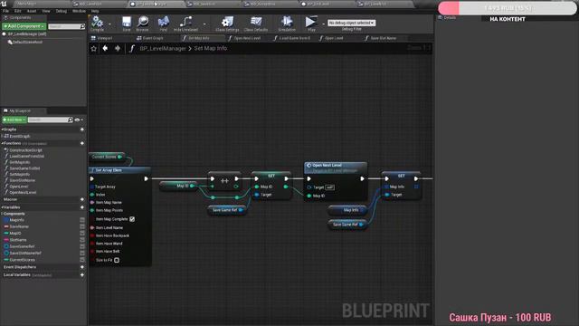Image resolution: width=579 pixels, height=326 pixels.
Task: Toggle visibility eye for SaveName variable
Action: pos(82,226)
